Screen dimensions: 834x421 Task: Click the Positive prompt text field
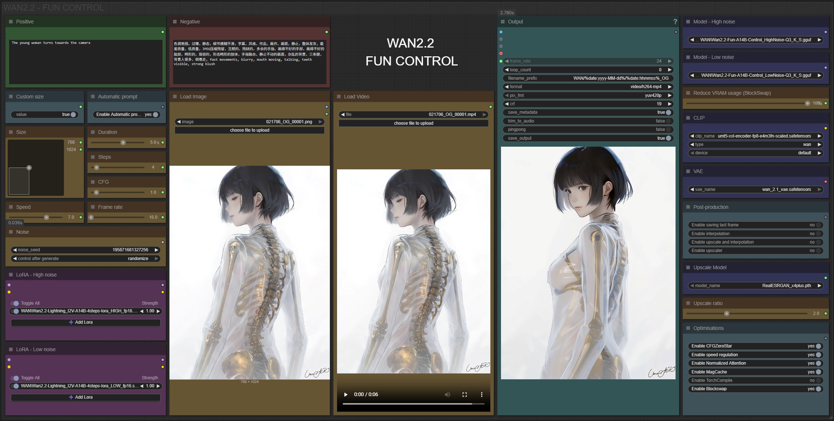coord(86,61)
